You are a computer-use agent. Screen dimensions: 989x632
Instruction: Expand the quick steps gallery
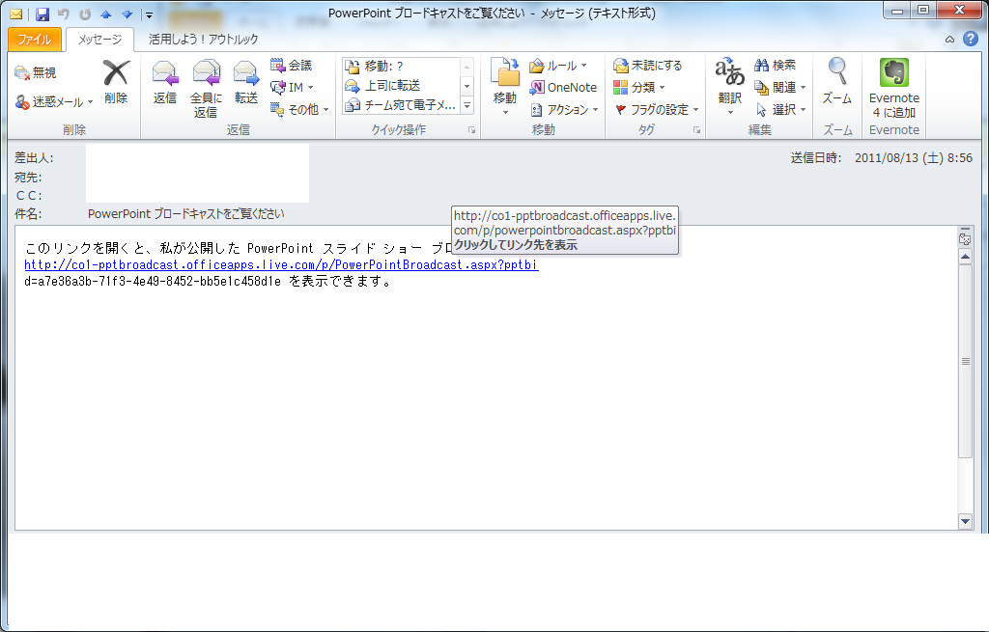click(x=467, y=106)
